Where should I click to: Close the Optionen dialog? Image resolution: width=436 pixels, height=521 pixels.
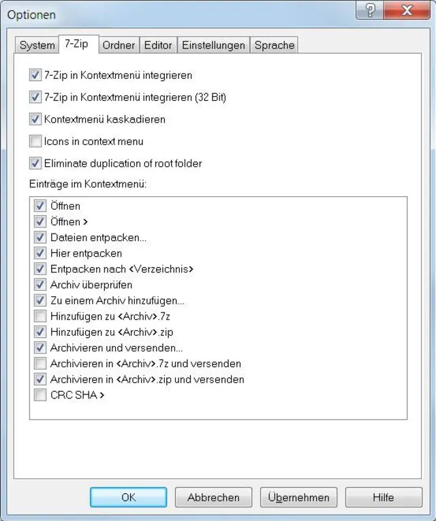coord(407,10)
